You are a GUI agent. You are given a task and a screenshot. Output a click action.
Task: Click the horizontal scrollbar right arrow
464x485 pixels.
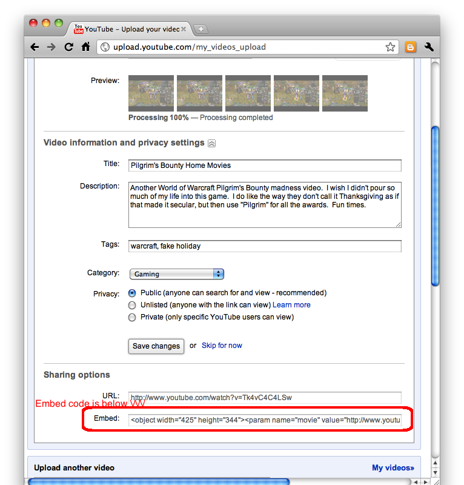tap(426, 482)
